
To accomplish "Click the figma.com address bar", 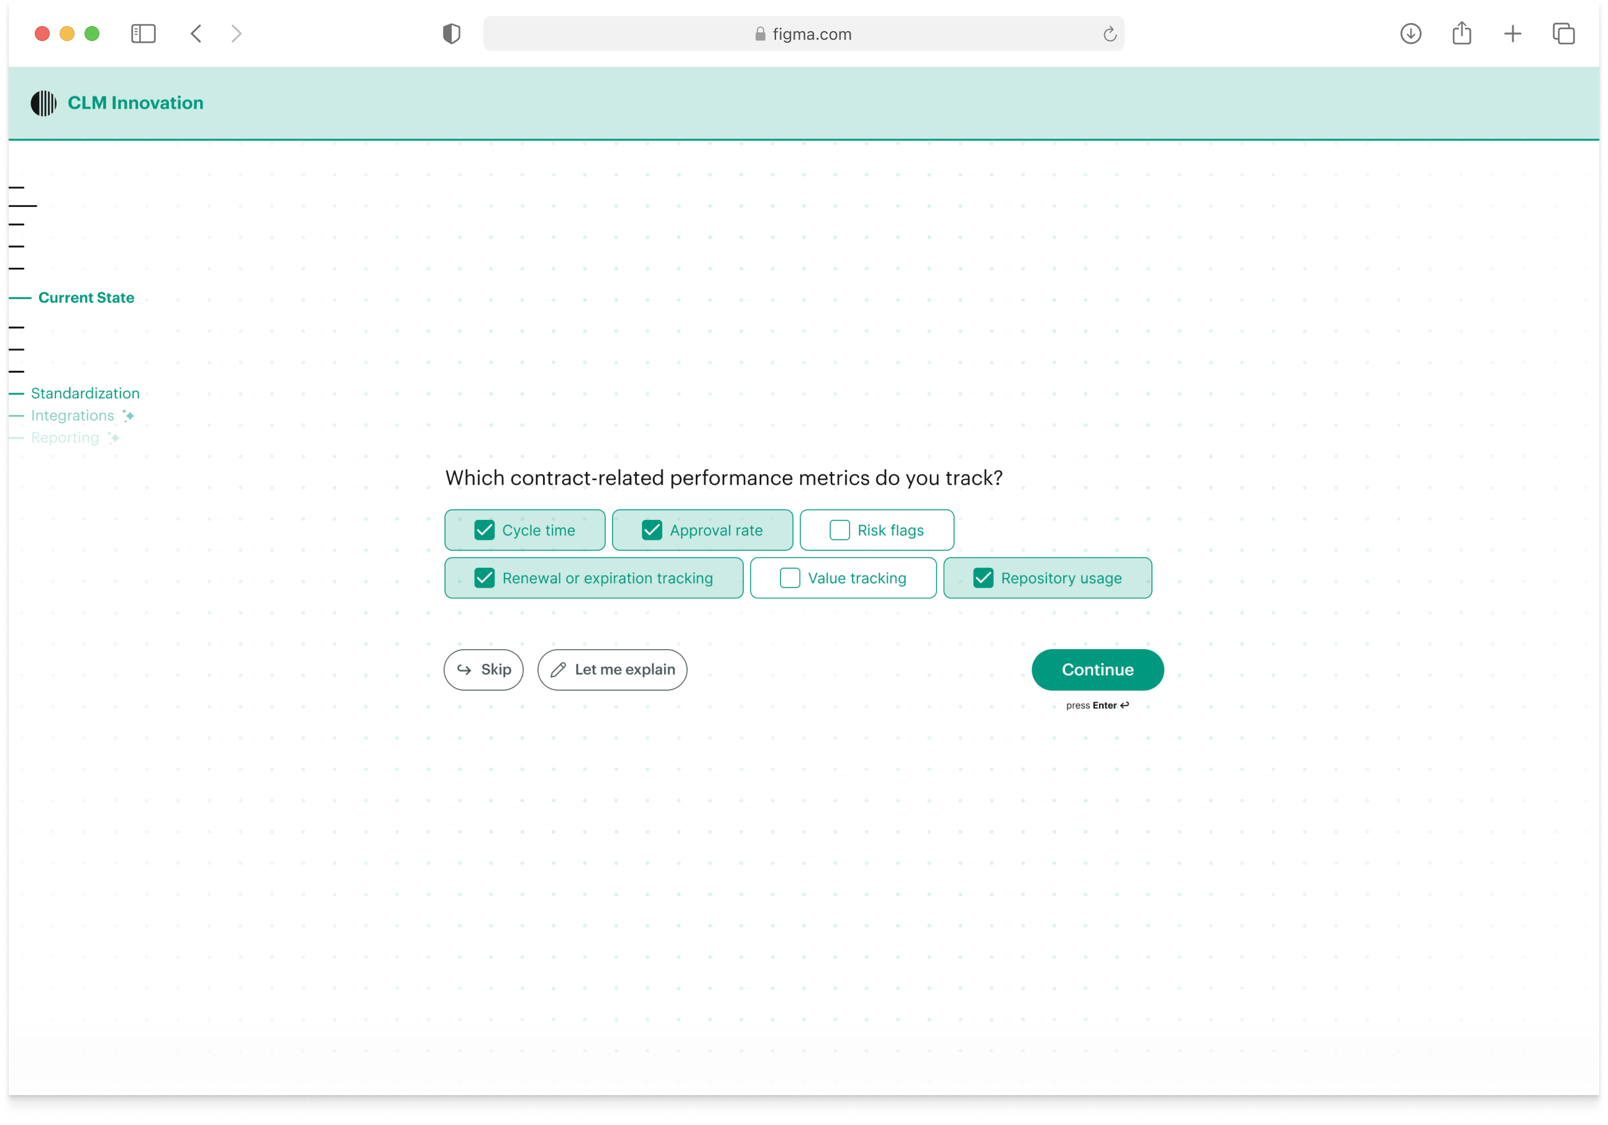I will pyautogui.click(x=803, y=34).
